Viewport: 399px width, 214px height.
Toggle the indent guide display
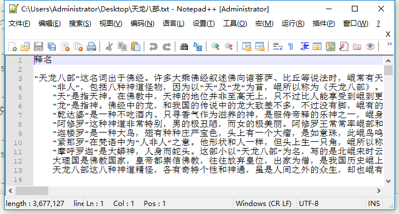pyautogui.click(x=304, y=46)
